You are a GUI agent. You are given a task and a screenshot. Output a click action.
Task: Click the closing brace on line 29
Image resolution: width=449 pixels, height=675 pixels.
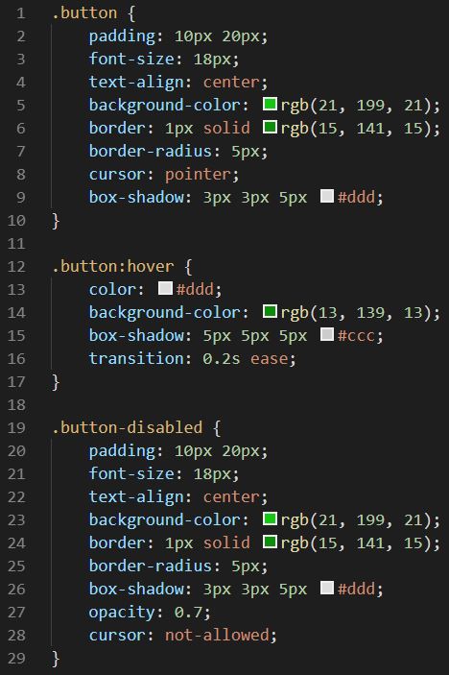[56, 659]
